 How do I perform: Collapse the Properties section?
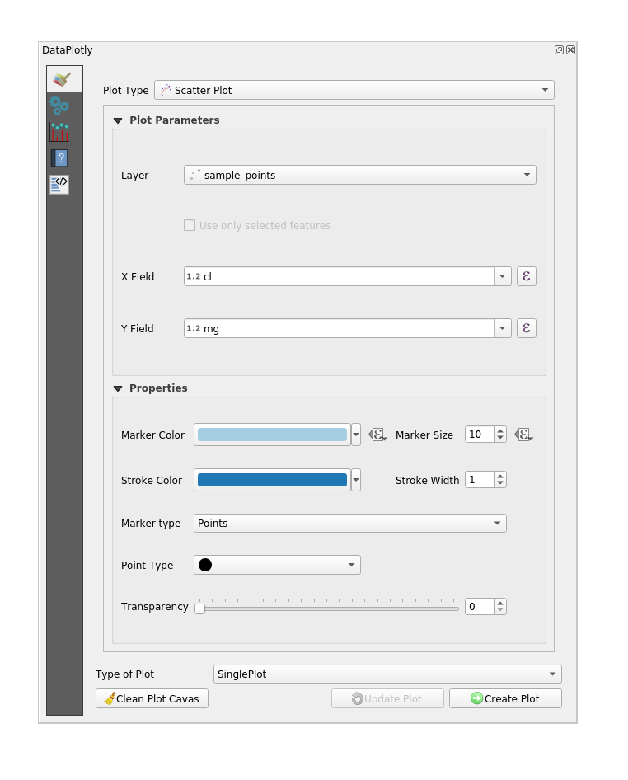coord(118,388)
